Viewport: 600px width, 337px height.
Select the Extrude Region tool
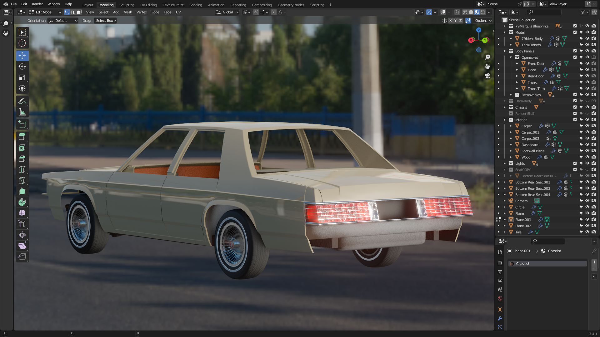click(x=22, y=136)
